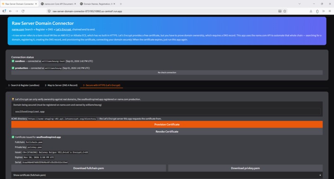Click the williamcheung production username

[x=53, y=68]
